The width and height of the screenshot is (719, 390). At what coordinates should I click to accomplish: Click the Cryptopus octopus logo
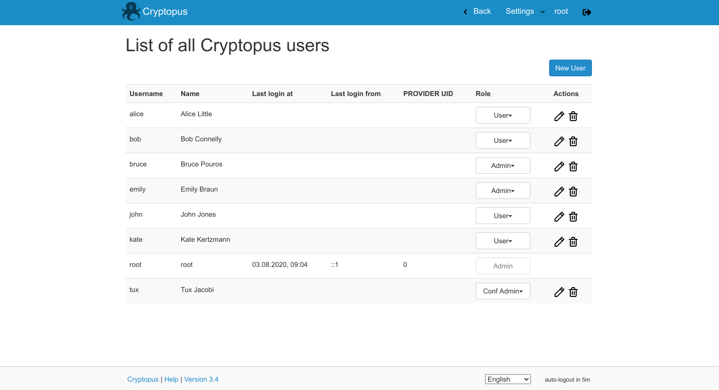click(131, 11)
